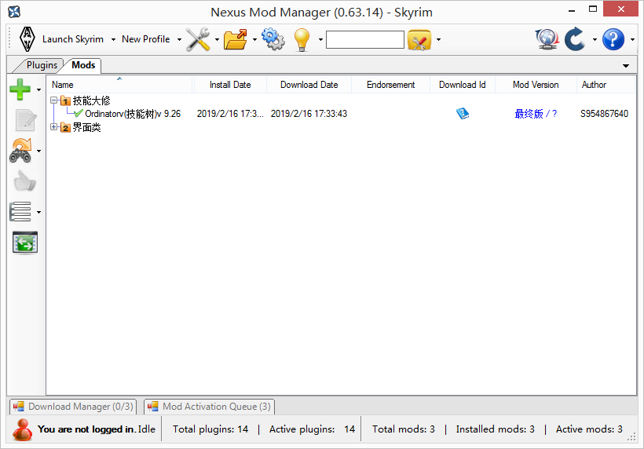
Task: Click the green plus add mod icon
Action: pyautogui.click(x=20, y=89)
